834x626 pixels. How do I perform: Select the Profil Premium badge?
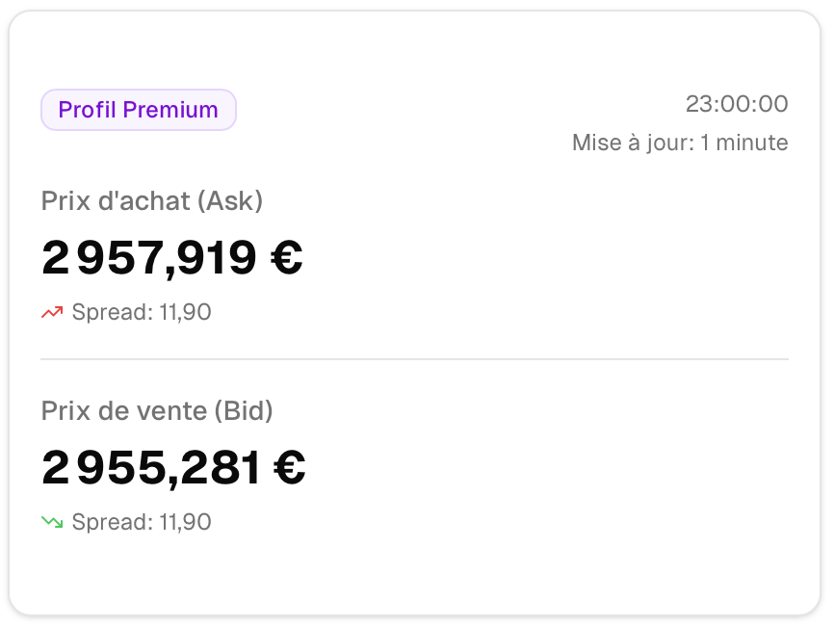[139, 110]
